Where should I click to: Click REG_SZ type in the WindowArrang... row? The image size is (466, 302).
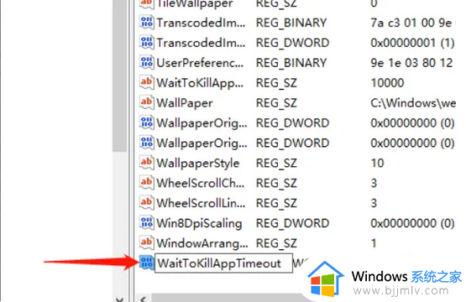click(277, 243)
